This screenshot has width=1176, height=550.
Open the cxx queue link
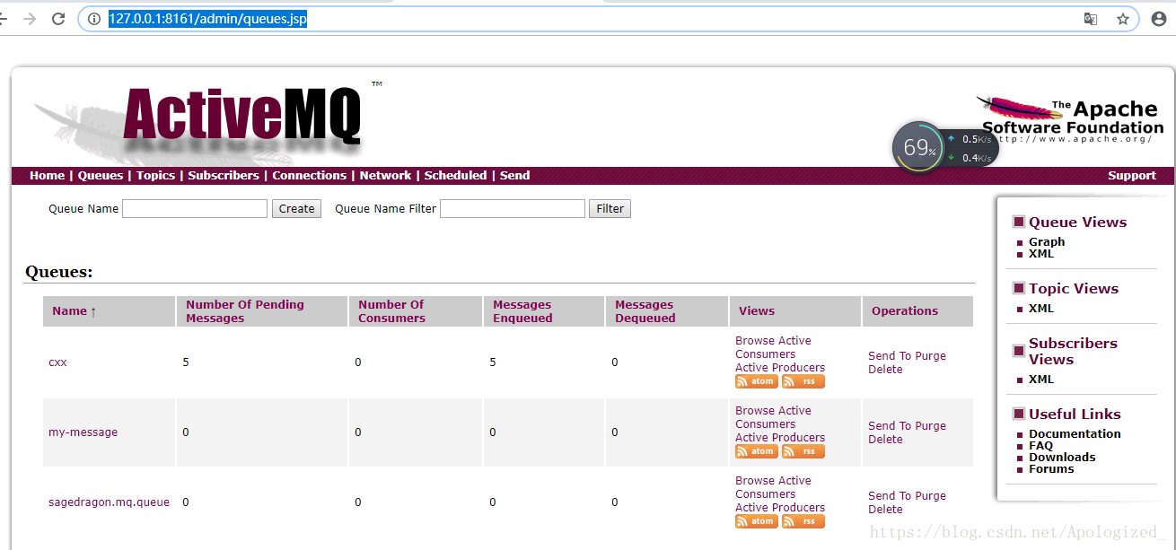tap(57, 362)
